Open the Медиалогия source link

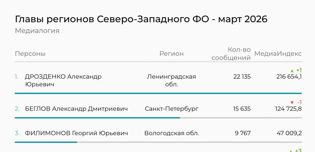[37, 31]
